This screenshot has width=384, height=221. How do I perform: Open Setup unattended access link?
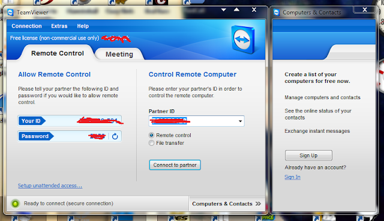point(50,186)
